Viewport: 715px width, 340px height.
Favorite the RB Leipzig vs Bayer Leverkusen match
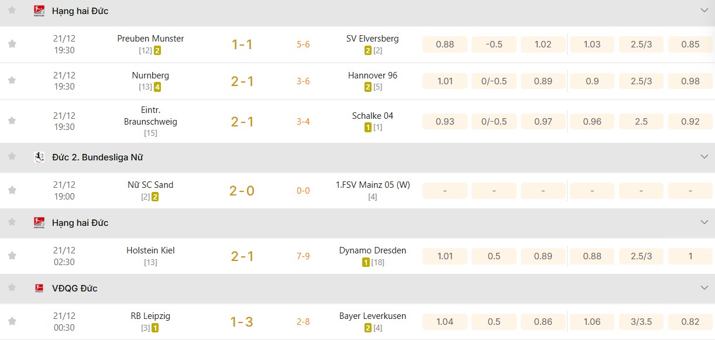12,321
